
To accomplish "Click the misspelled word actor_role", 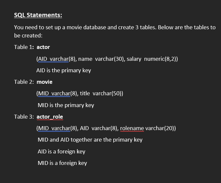I will tap(50, 117).
